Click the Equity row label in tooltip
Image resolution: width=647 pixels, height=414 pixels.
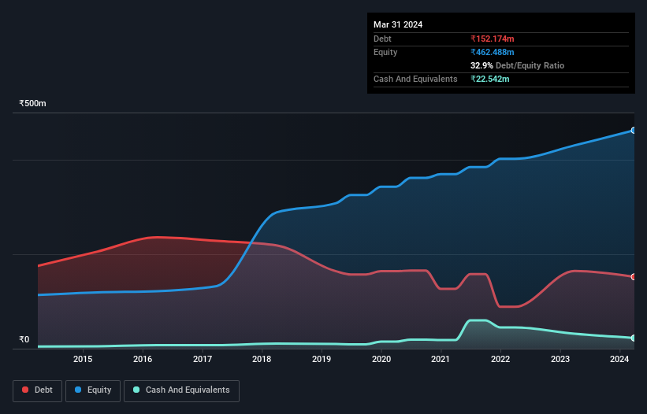385,52
